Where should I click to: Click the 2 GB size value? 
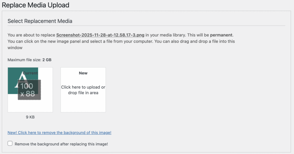47,60
